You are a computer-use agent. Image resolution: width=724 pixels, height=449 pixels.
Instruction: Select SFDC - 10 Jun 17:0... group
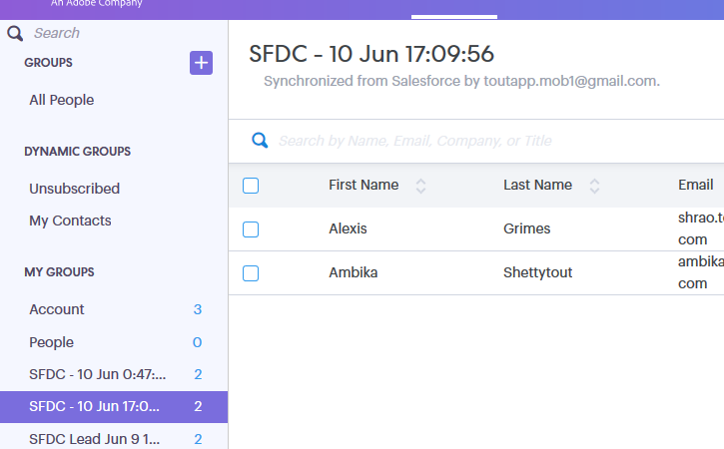[x=114, y=406]
